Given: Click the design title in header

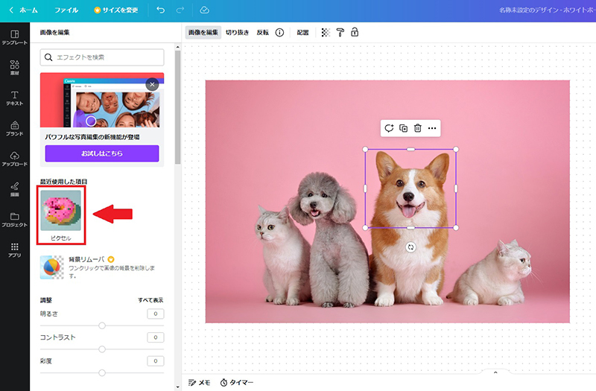Looking at the screenshot, I should [547, 10].
